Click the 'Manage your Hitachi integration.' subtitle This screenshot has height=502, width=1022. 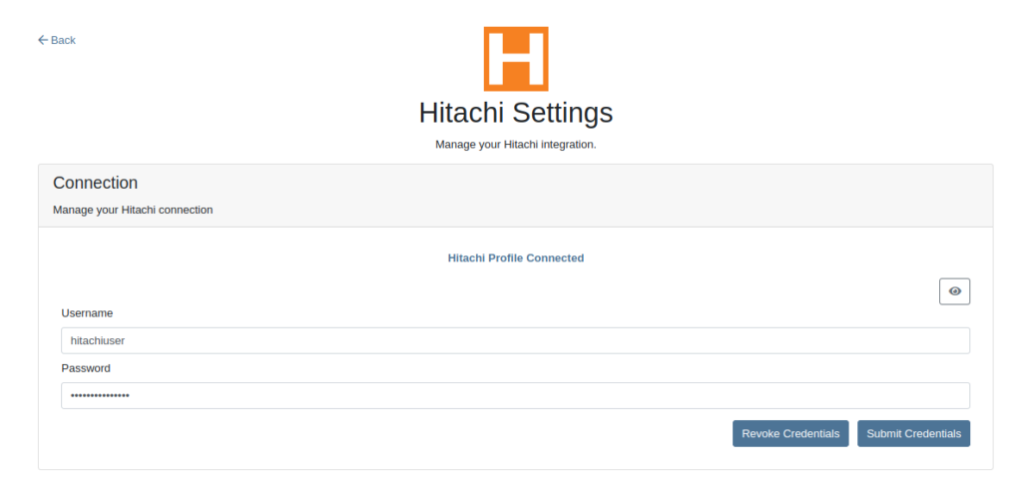tap(516, 144)
